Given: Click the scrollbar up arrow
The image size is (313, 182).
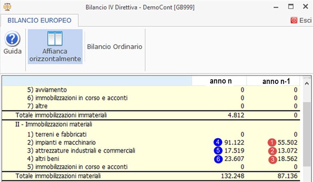Looking at the screenshot, I should 307,84.
